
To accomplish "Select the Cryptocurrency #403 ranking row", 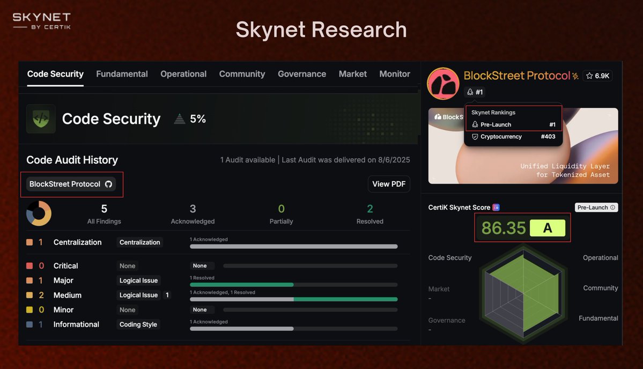I will point(513,137).
